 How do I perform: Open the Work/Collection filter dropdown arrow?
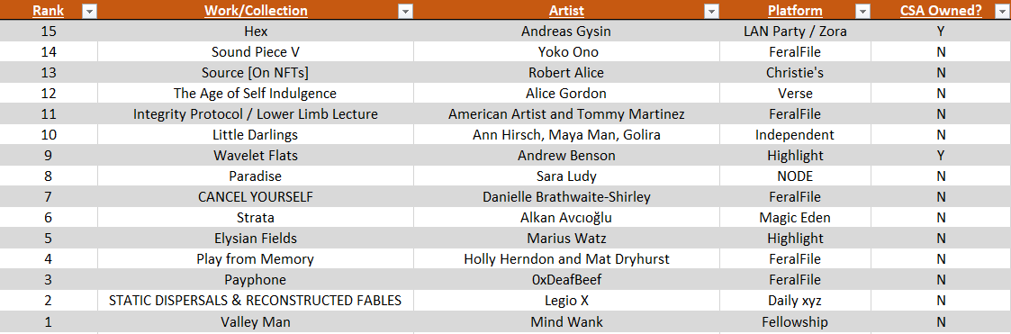(405, 12)
